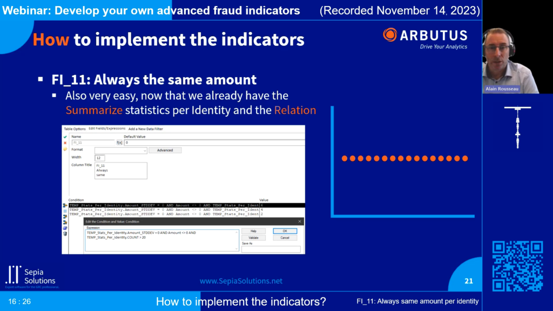
Task: Select the condition row with value 2
Action: click(x=186, y=214)
